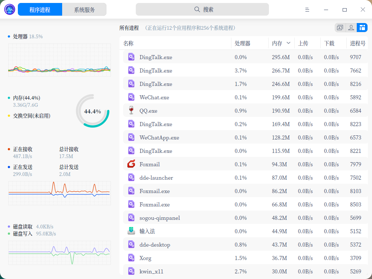This screenshot has height=279, width=372.
Task: Switch to 系统服务 tab
Action: pyautogui.click(x=84, y=10)
